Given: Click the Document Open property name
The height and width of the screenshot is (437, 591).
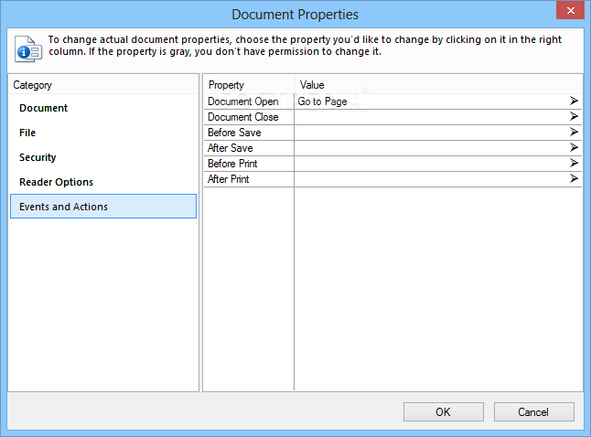Looking at the screenshot, I should coord(243,101).
